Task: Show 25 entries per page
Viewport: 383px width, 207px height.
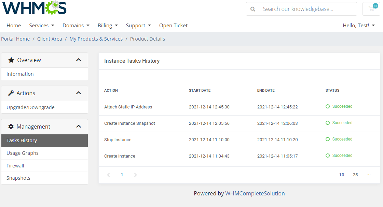Action: 355,175
